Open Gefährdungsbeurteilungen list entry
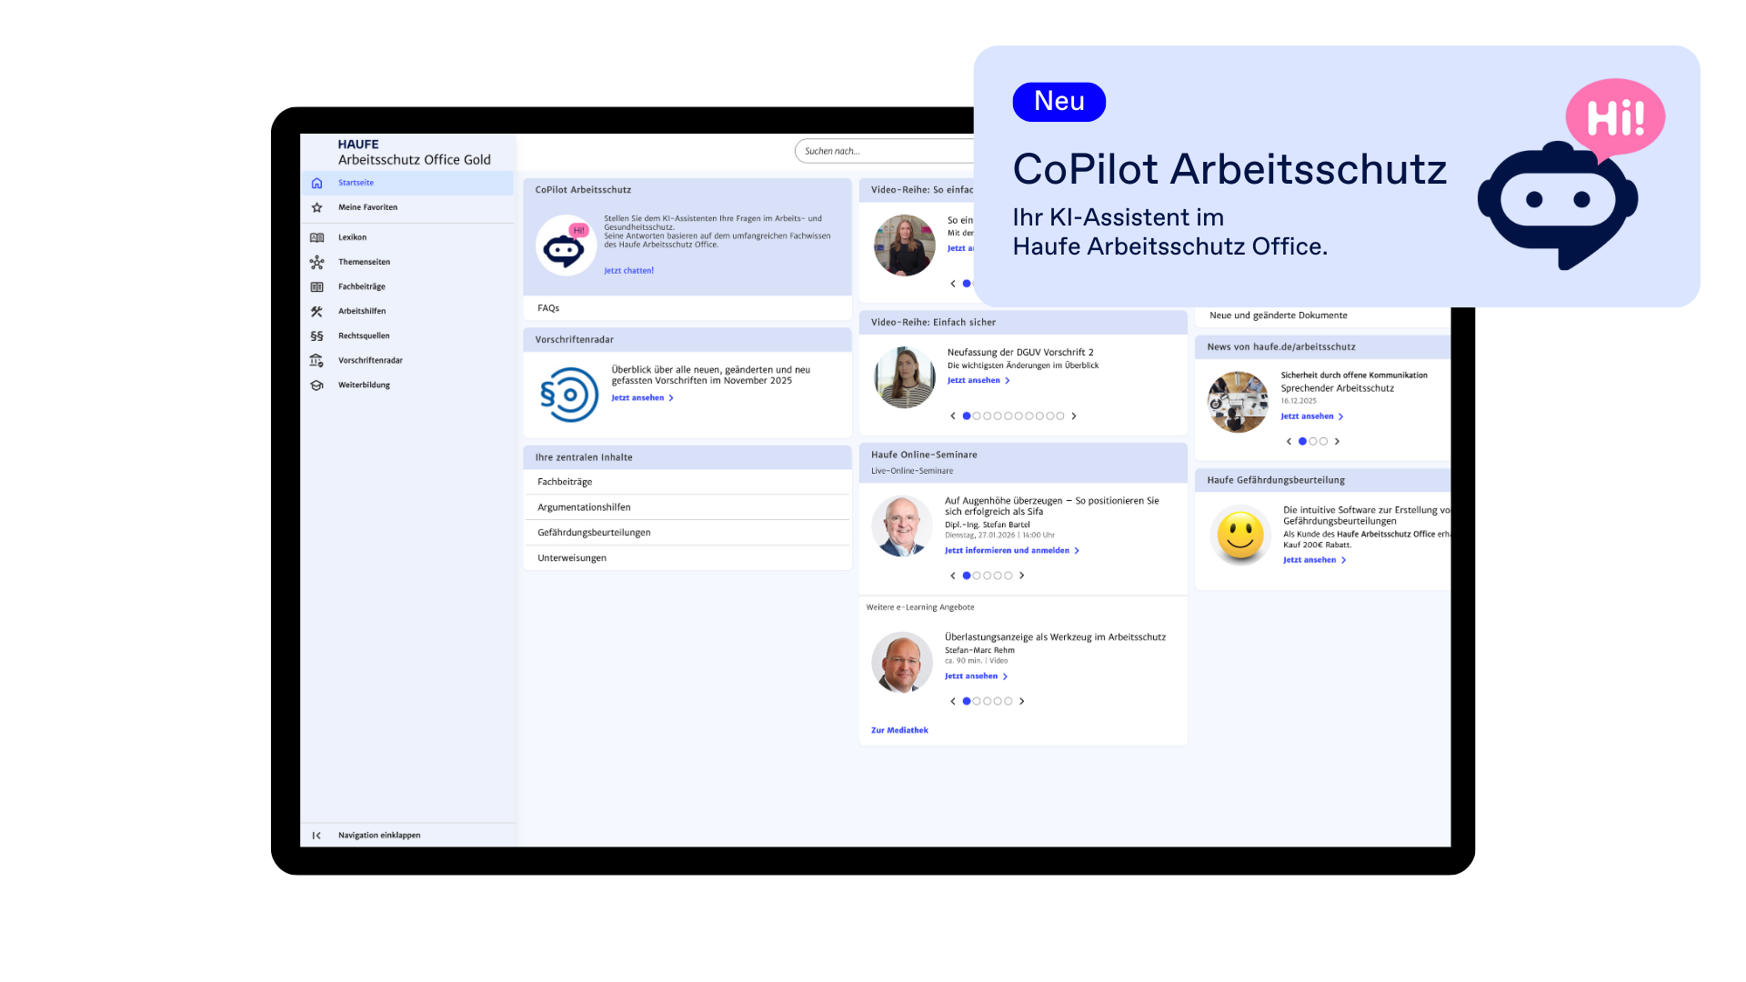The width and height of the screenshot is (1746, 982). tap(594, 533)
